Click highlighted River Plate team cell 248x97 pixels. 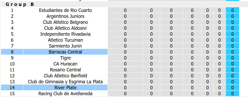tap(65, 88)
